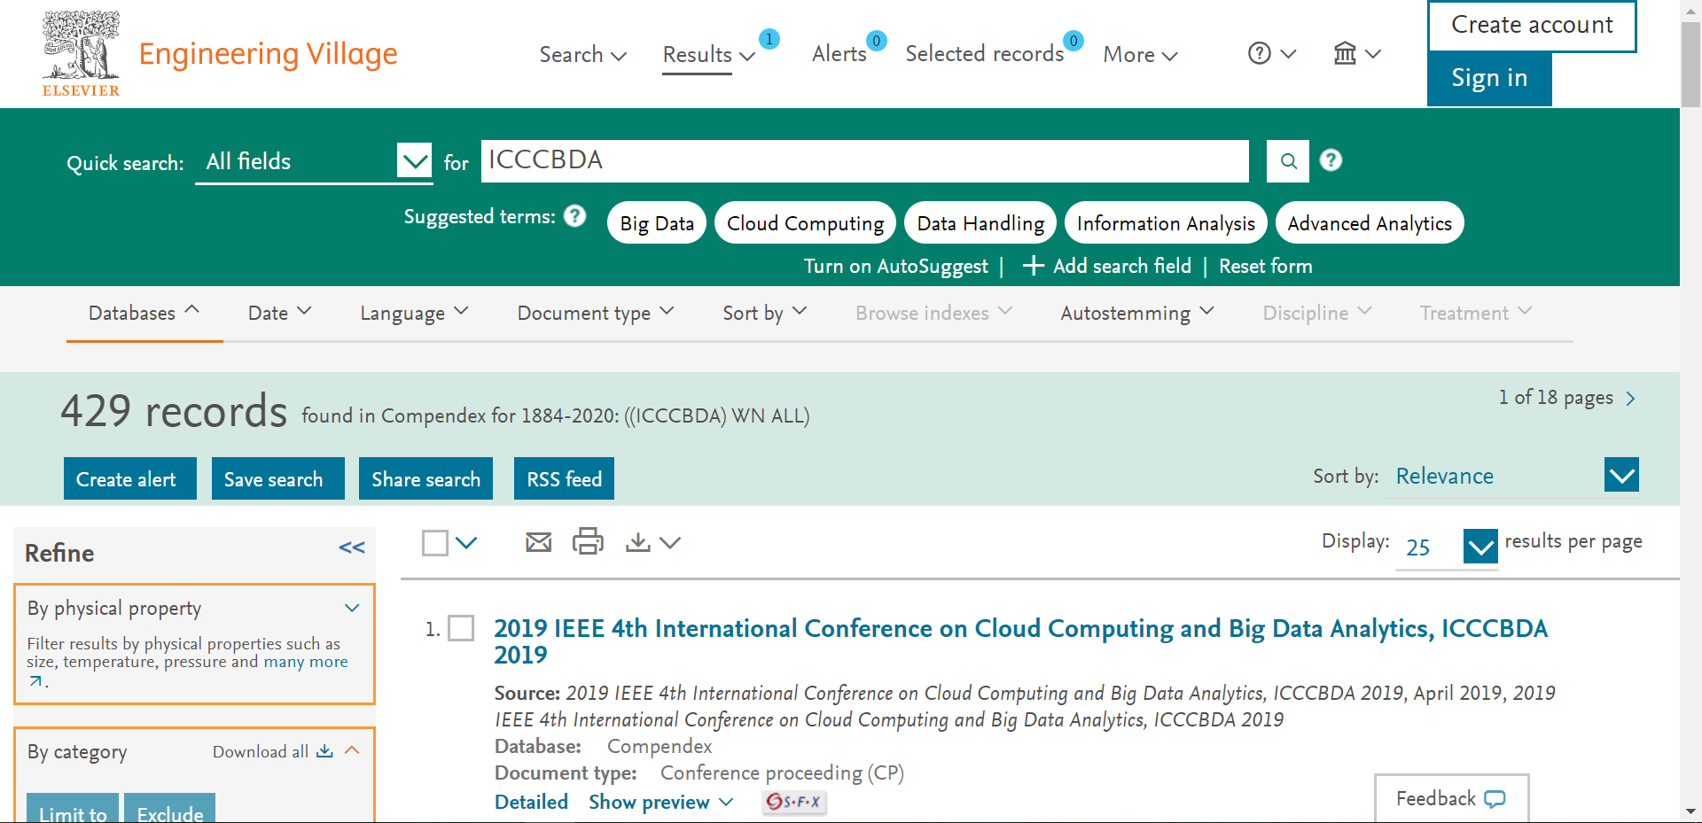Open the More menu

coord(1140,54)
